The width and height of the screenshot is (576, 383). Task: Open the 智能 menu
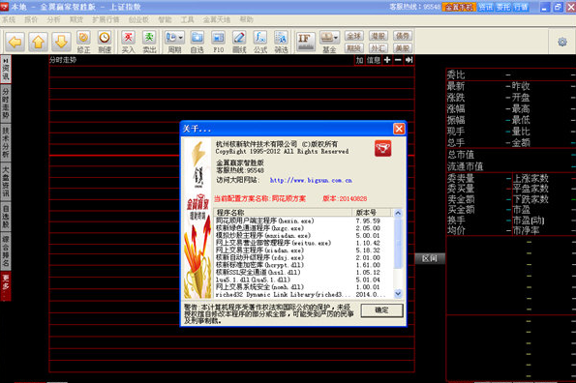point(165,19)
